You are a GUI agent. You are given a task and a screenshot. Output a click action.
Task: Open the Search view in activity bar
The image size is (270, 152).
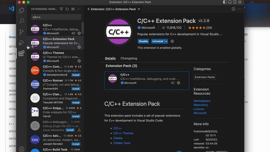(x=22, y=21)
